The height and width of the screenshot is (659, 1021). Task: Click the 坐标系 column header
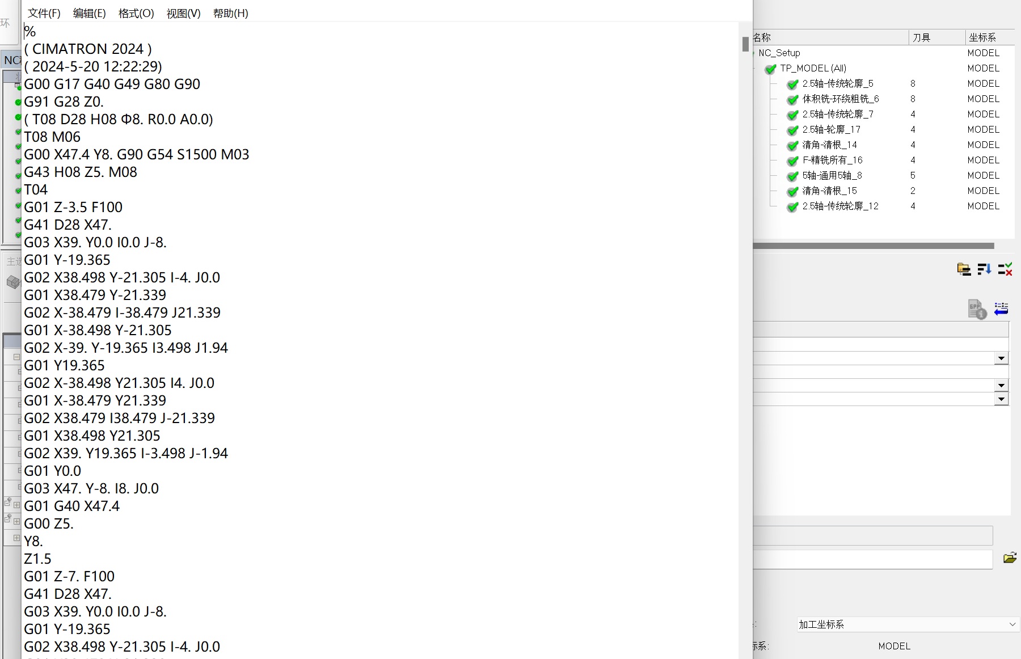point(990,37)
